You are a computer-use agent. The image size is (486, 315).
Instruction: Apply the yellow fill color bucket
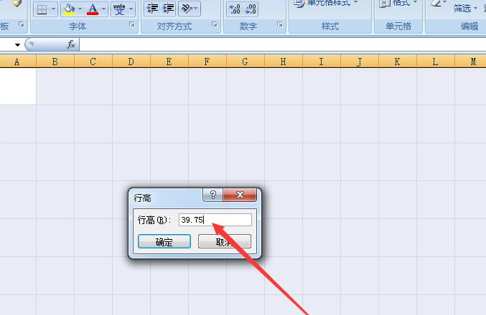click(x=69, y=9)
